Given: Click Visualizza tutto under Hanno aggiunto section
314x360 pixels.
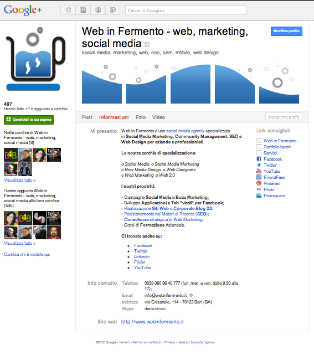Looking at the screenshot, I should coord(20,243).
